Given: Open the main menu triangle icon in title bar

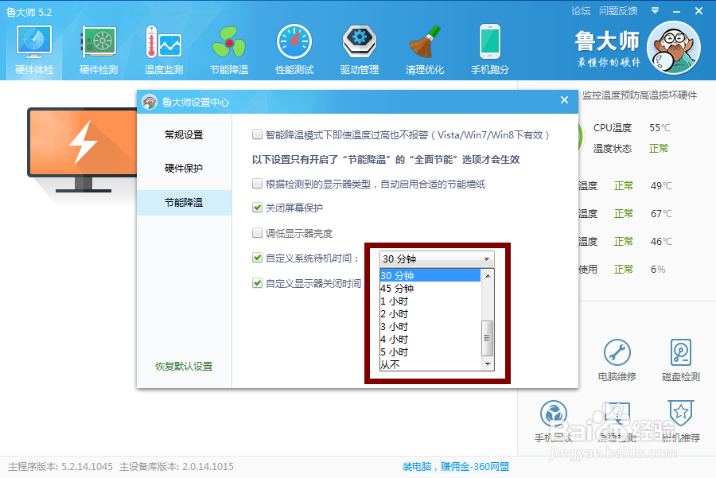Looking at the screenshot, I should (x=655, y=10).
